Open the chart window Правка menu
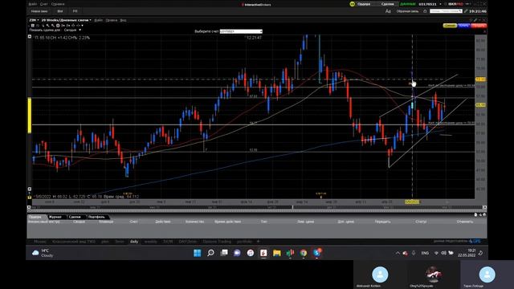Screen dimensions: 514x289 tap(112, 20)
